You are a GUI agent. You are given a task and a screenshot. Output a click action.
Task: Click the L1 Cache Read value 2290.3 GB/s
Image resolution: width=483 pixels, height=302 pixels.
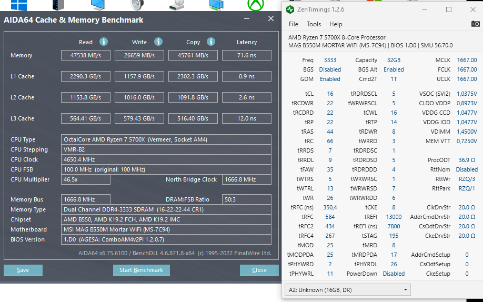pyautogui.click(x=86, y=76)
